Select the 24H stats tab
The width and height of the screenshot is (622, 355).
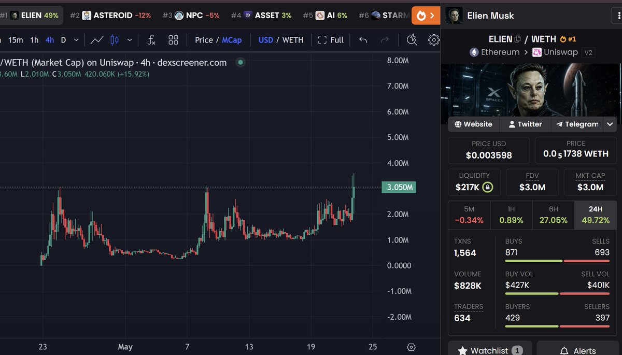[x=596, y=215]
